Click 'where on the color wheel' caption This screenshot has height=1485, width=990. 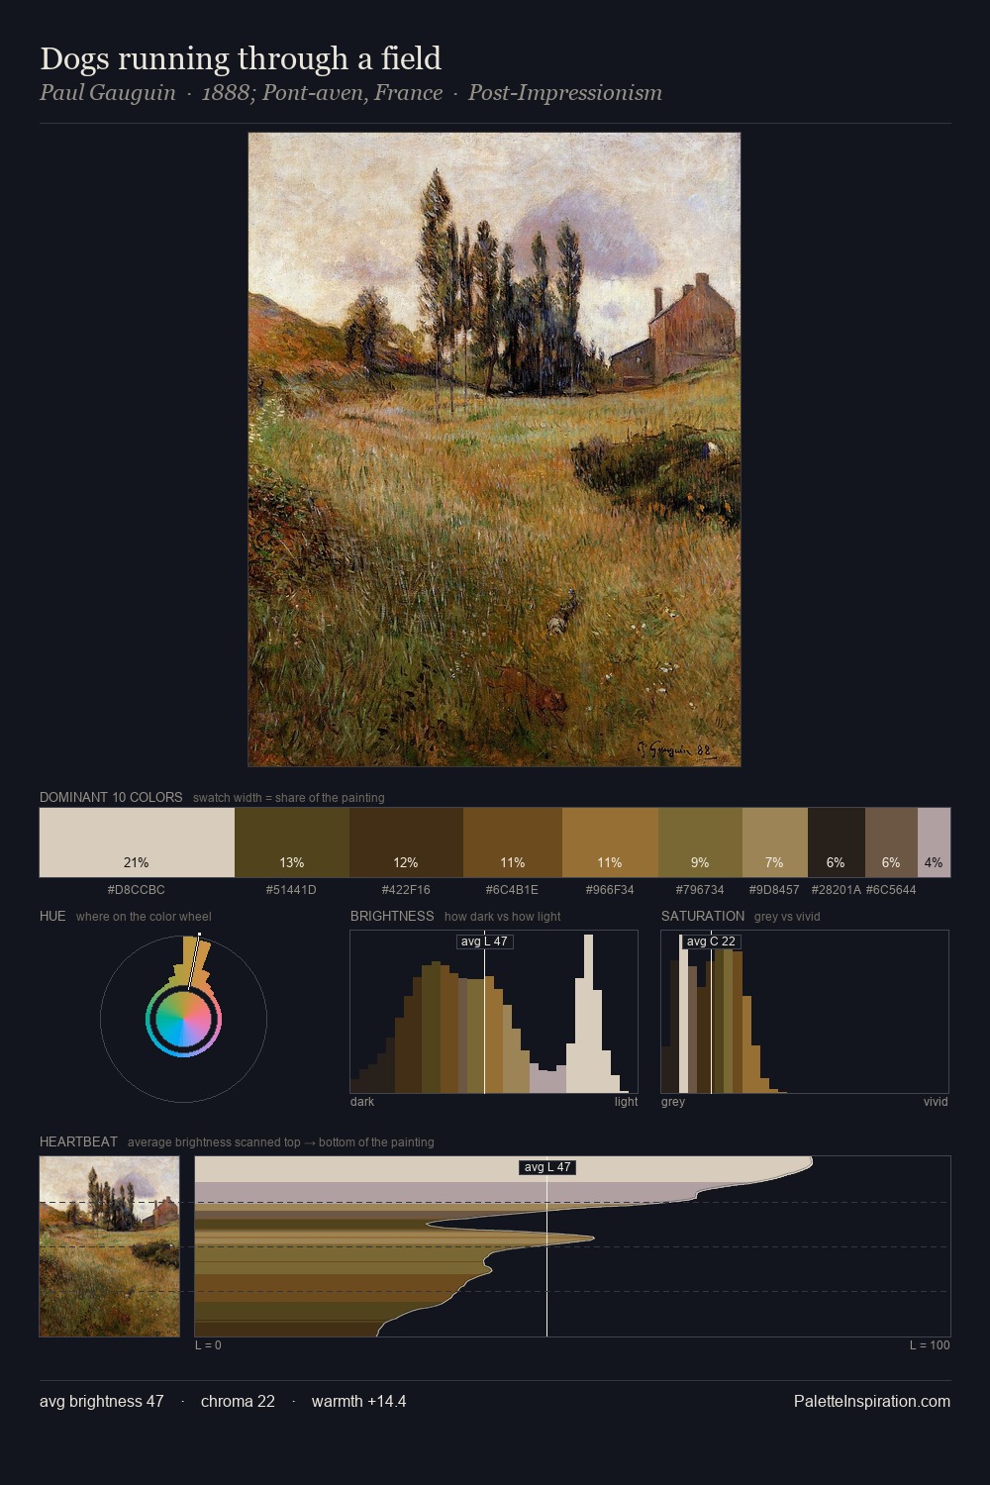(144, 917)
